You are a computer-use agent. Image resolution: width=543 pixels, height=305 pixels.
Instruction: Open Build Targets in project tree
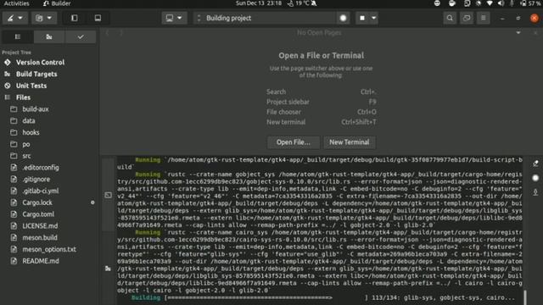pyautogui.click(x=36, y=74)
